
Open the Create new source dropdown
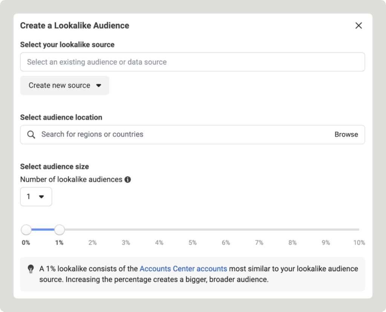[x=64, y=85]
